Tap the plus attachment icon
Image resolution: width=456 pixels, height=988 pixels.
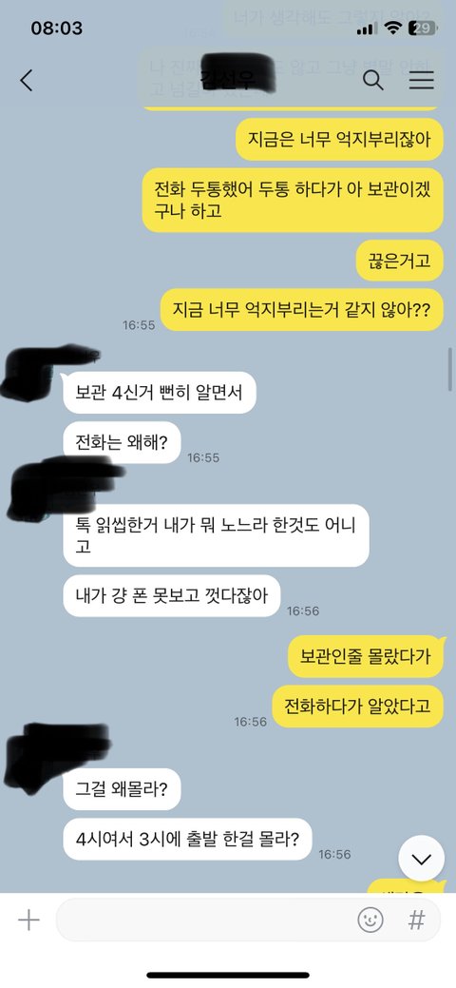coord(28,920)
